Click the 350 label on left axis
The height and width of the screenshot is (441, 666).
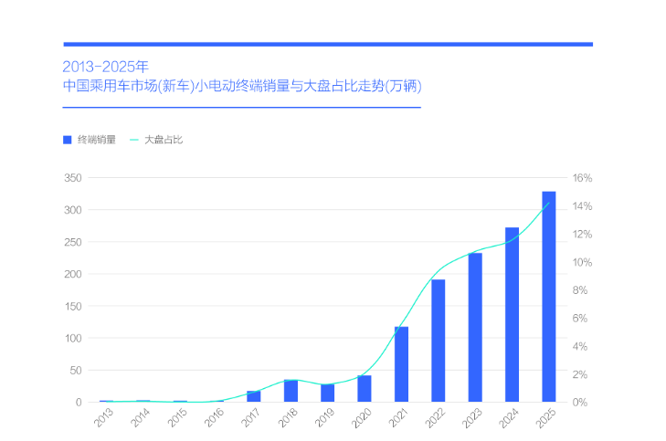tap(74, 178)
